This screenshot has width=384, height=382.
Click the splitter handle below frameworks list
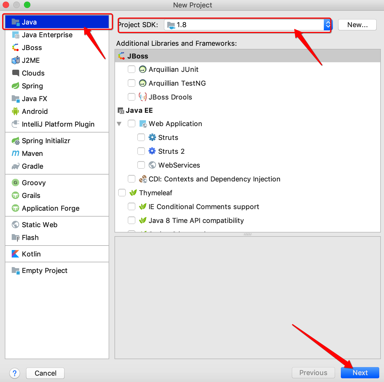tap(248, 234)
